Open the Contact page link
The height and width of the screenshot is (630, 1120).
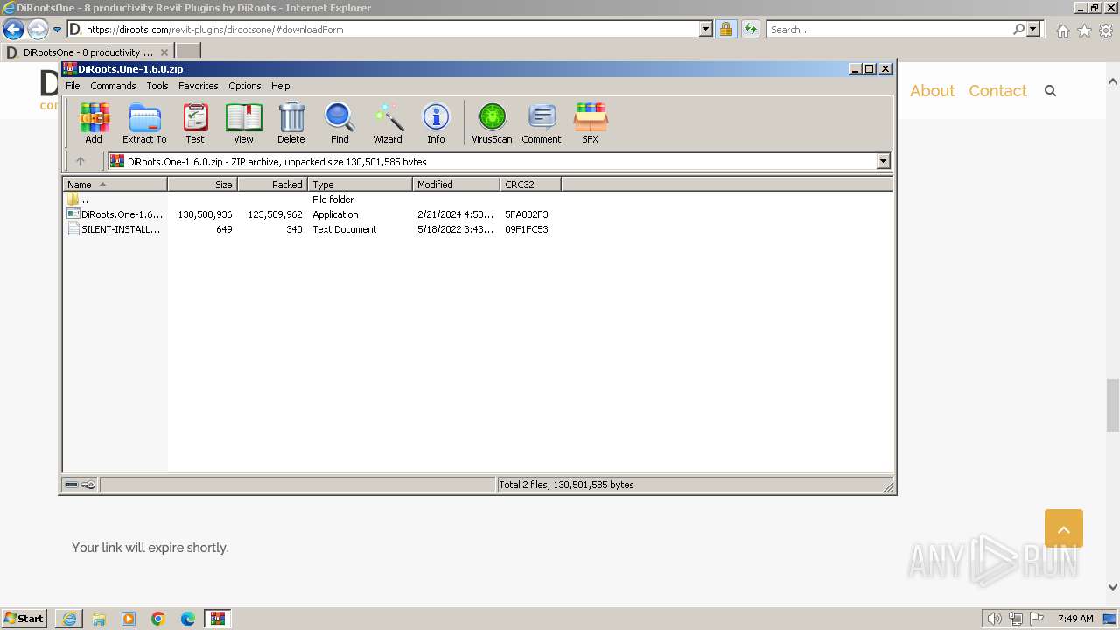pos(997,90)
